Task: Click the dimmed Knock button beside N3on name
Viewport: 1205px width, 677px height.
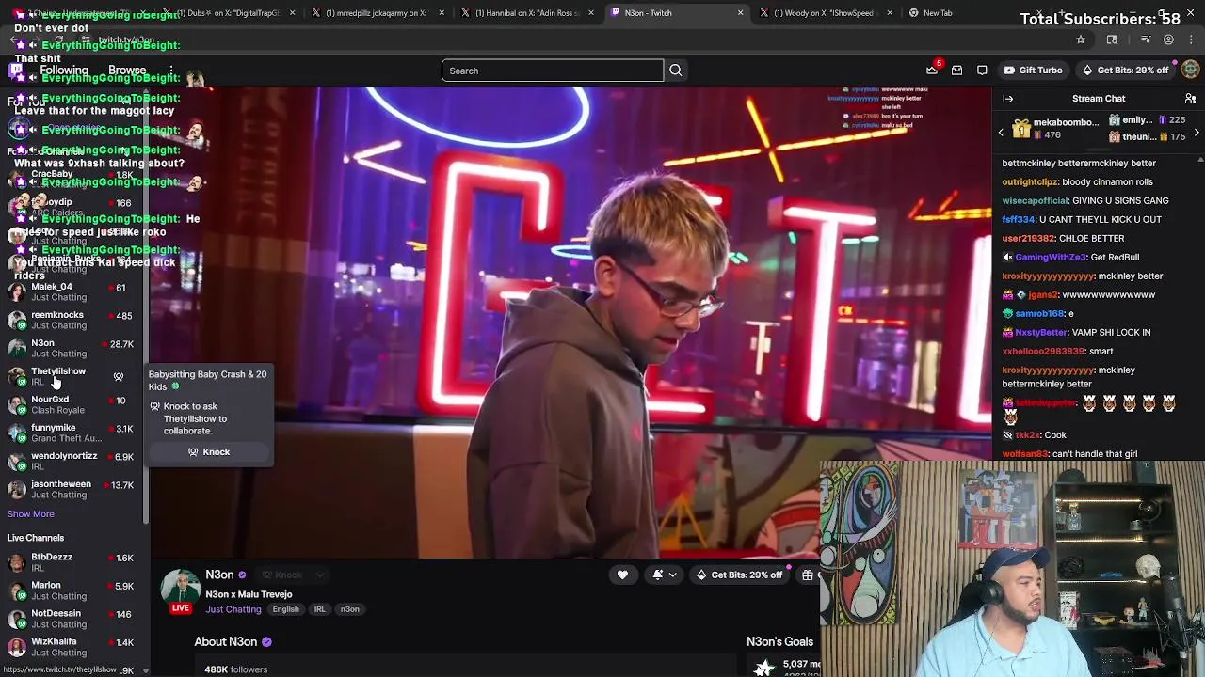Action: [x=282, y=575]
